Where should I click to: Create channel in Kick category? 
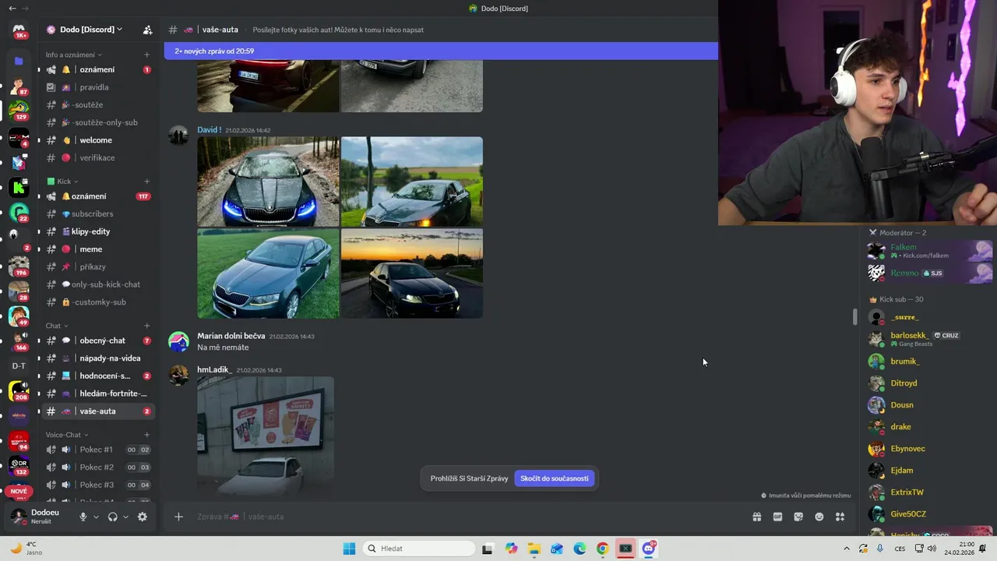point(146,182)
